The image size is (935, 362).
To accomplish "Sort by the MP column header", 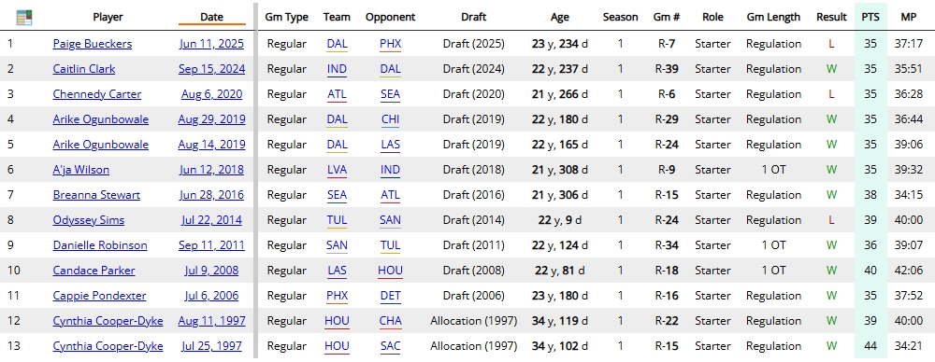I will (x=909, y=18).
